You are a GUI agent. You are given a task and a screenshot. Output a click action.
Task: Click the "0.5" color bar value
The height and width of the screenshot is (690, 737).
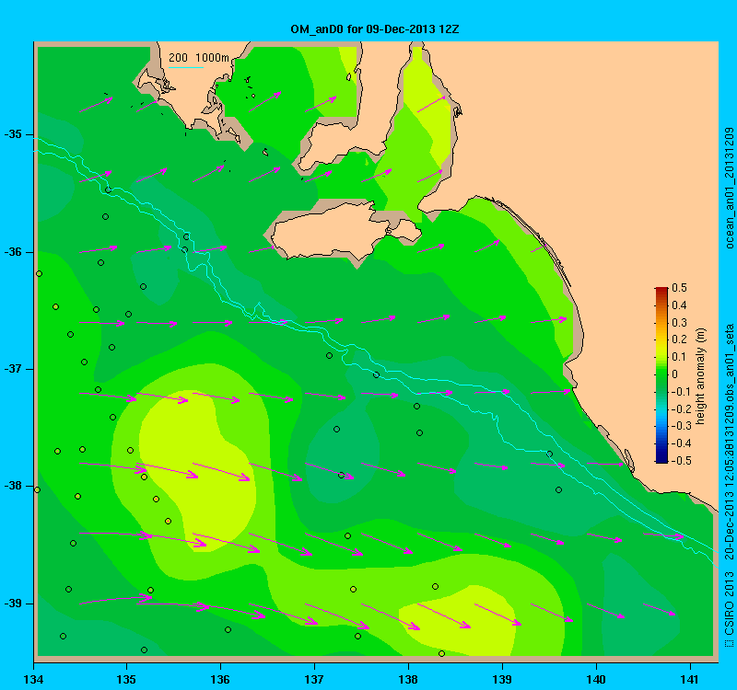(679, 288)
